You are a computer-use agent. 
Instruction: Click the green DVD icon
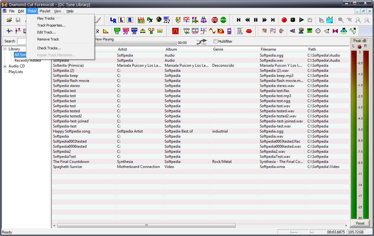(x=223, y=20)
